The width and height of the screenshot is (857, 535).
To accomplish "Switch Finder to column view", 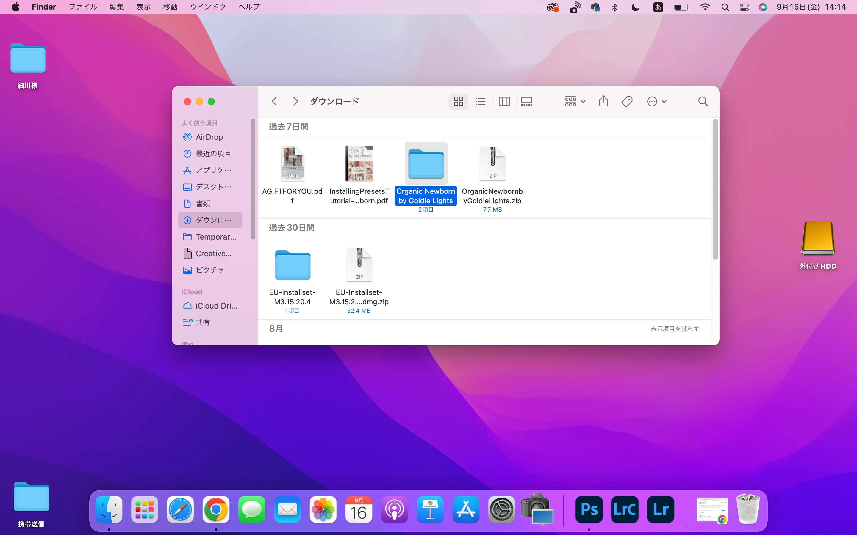I will (x=504, y=102).
